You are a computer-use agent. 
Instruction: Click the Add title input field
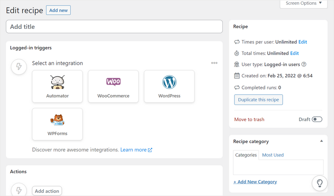point(114,27)
